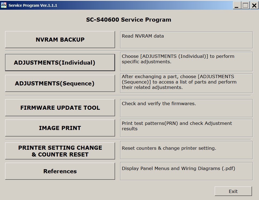Click the Service Program title bar icon
This screenshot has height=200, width=259.
coord(4,5)
